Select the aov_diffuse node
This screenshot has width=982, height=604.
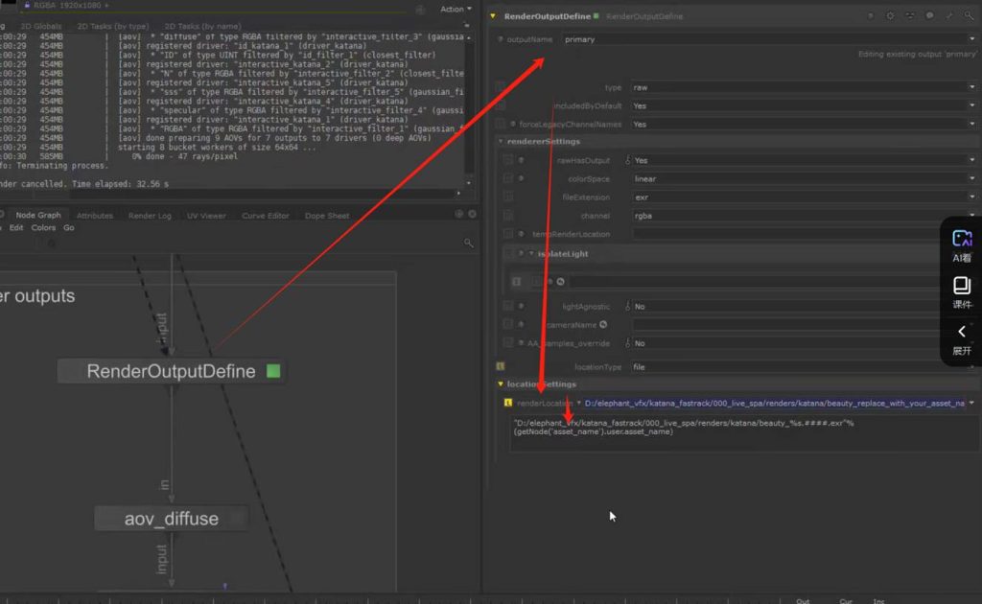tap(172, 519)
